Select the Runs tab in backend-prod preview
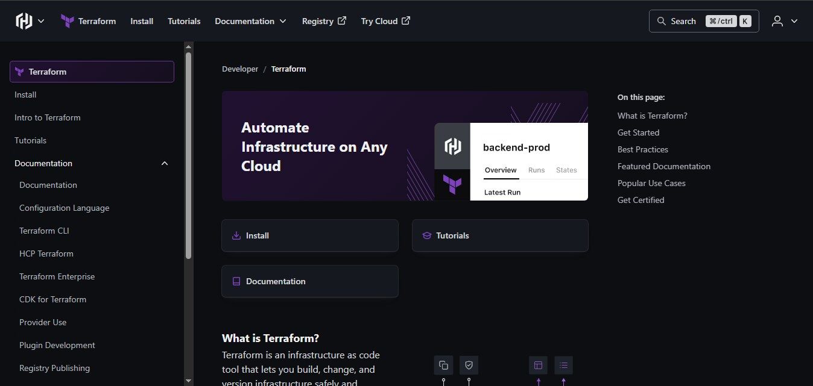This screenshot has height=386, width=813. tap(536, 170)
